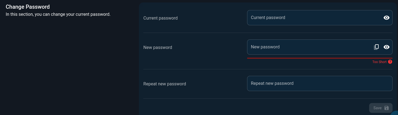Click the Save button text

point(377,108)
